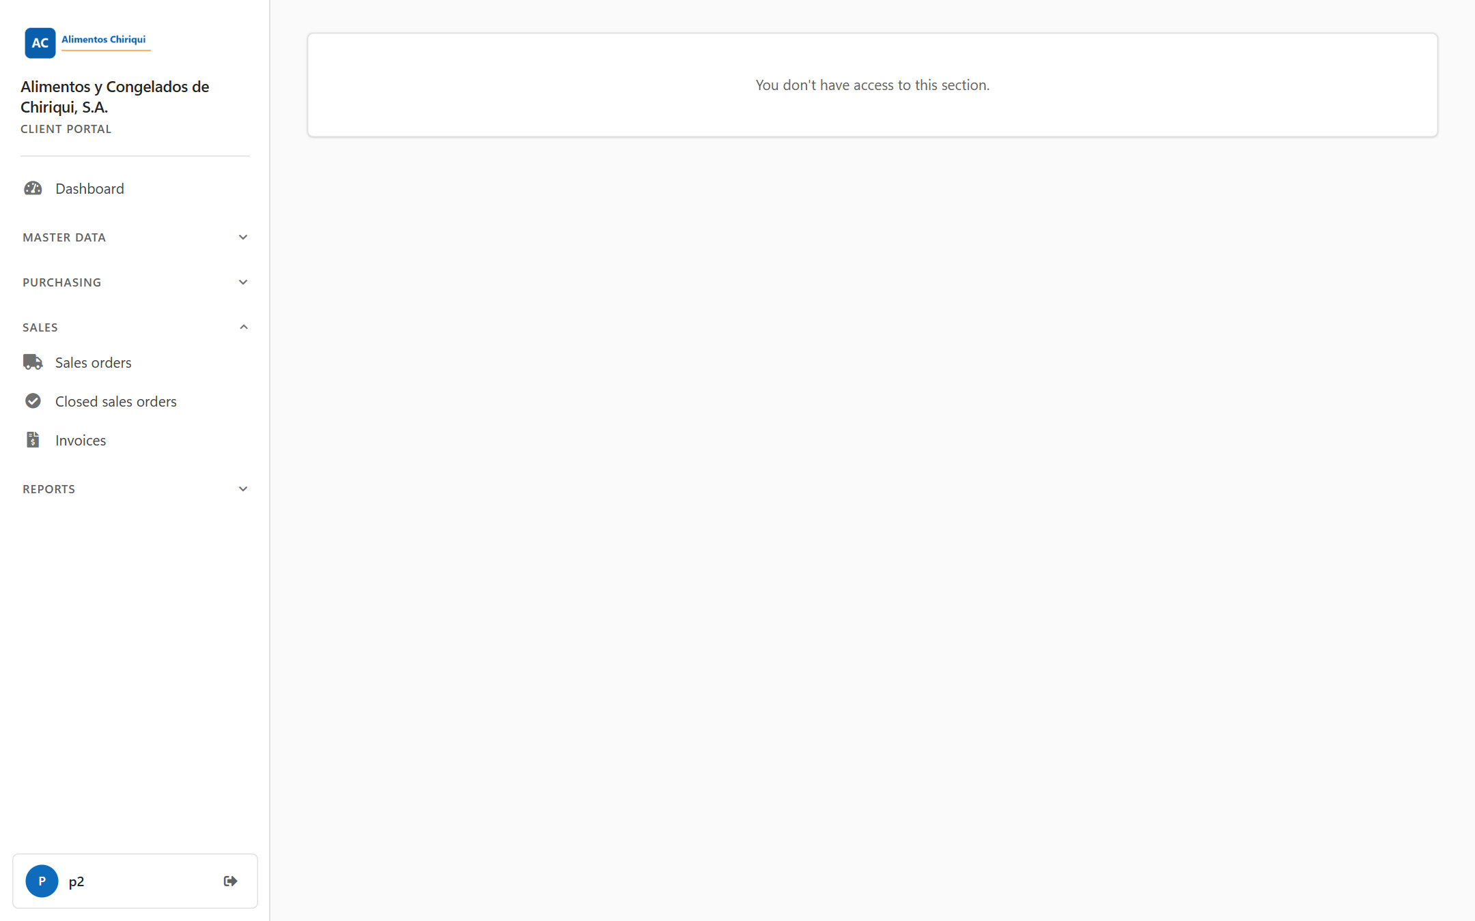Click the Closed sales orders checkmark icon
This screenshot has width=1475, height=921.
point(33,401)
